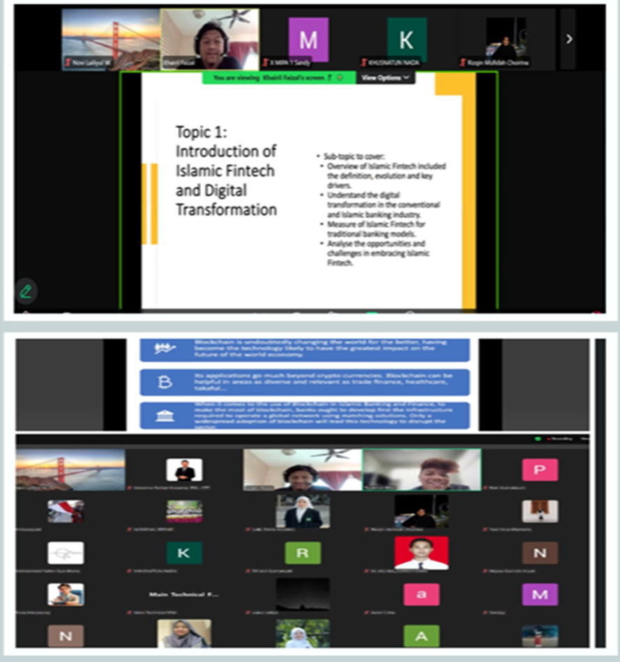
Task: Select the participant photo with red background
Action: (x=421, y=552)
